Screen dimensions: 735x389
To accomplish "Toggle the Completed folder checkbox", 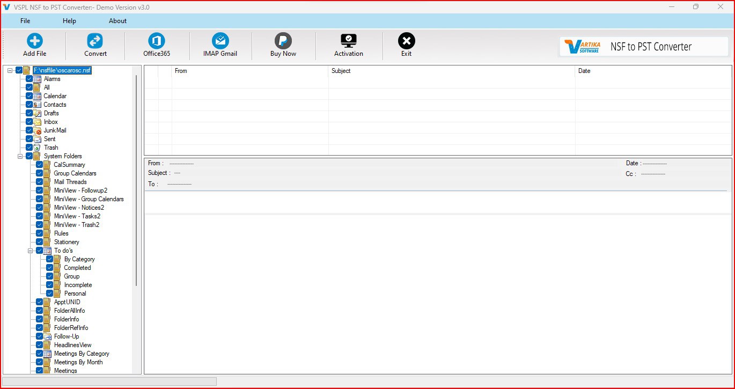I will click(x=49, y=268).
